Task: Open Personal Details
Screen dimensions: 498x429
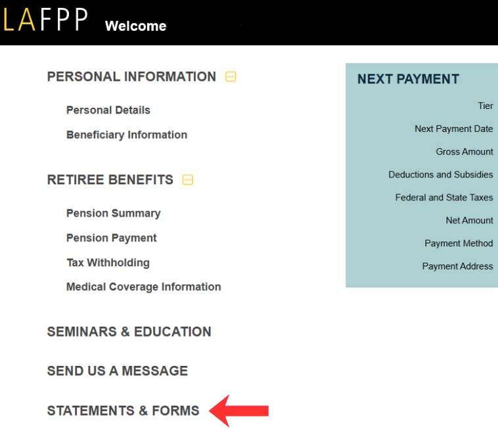Action: click(x=108, y=110)
